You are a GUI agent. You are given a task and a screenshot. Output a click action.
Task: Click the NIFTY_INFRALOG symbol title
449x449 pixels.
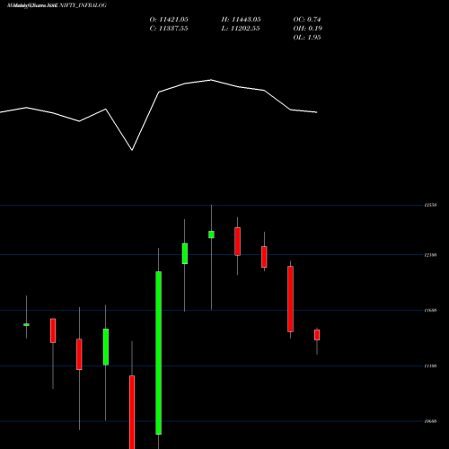[83, 5]
